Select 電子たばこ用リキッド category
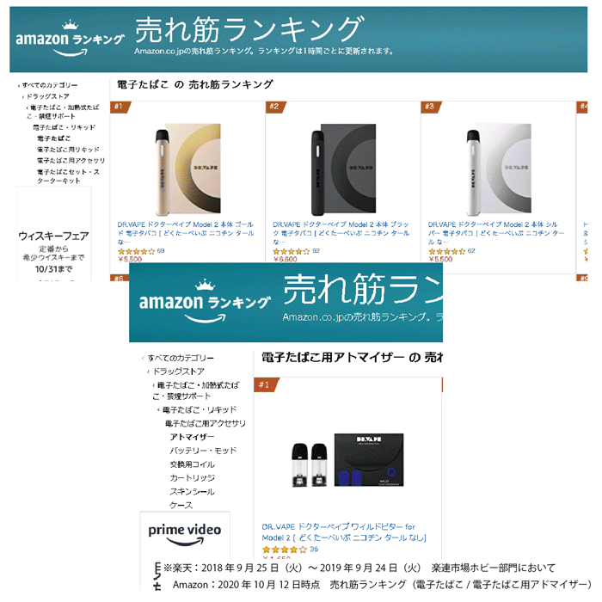 point(68,150)
